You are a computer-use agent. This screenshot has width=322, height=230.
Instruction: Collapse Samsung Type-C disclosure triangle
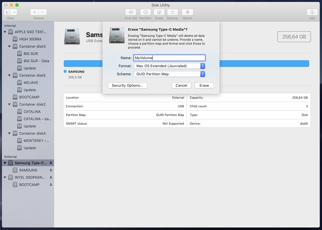(5, 163)
